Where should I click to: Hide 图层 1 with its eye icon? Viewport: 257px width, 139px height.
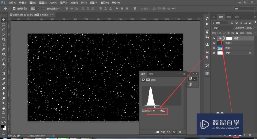(x=214, y=48)
